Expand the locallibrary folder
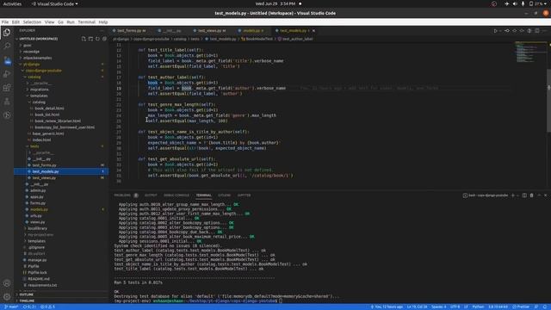Viewport: 551px width, 310px height. coord(37,228)
